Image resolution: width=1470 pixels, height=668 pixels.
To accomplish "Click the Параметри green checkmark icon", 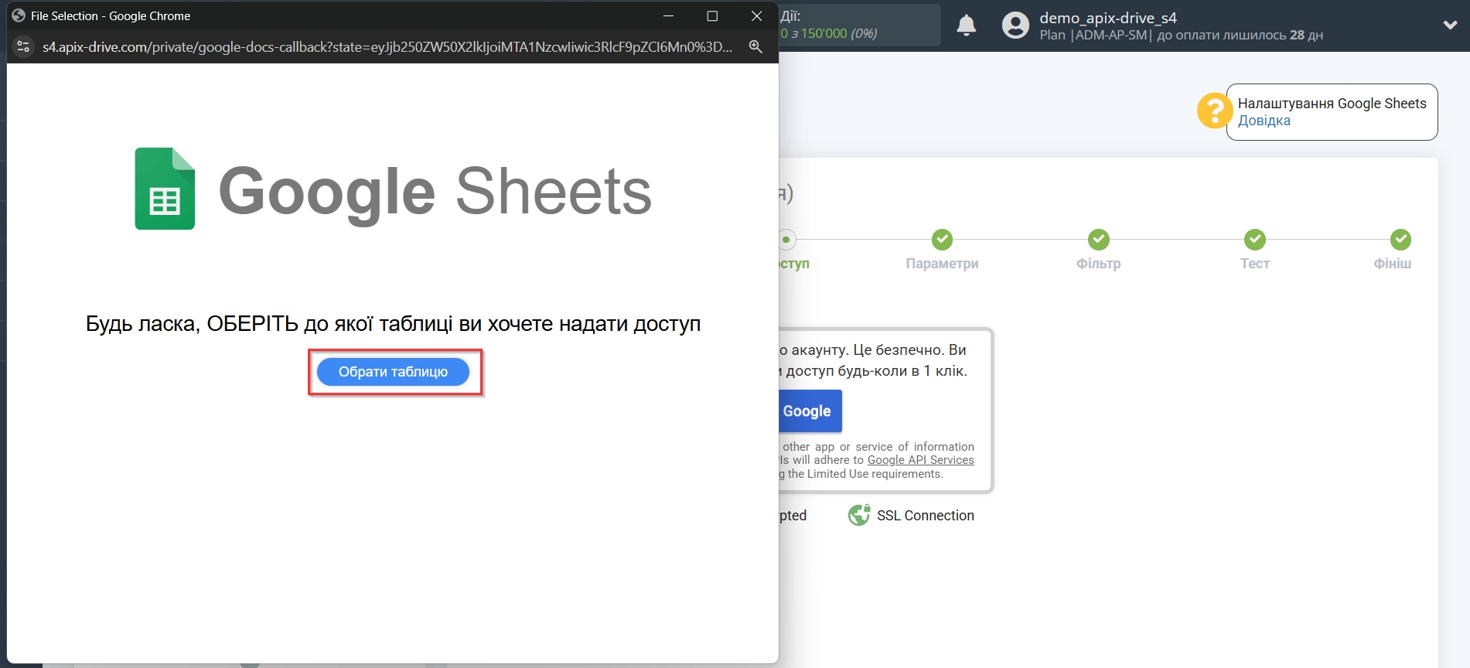I will (x=942, y=240).
